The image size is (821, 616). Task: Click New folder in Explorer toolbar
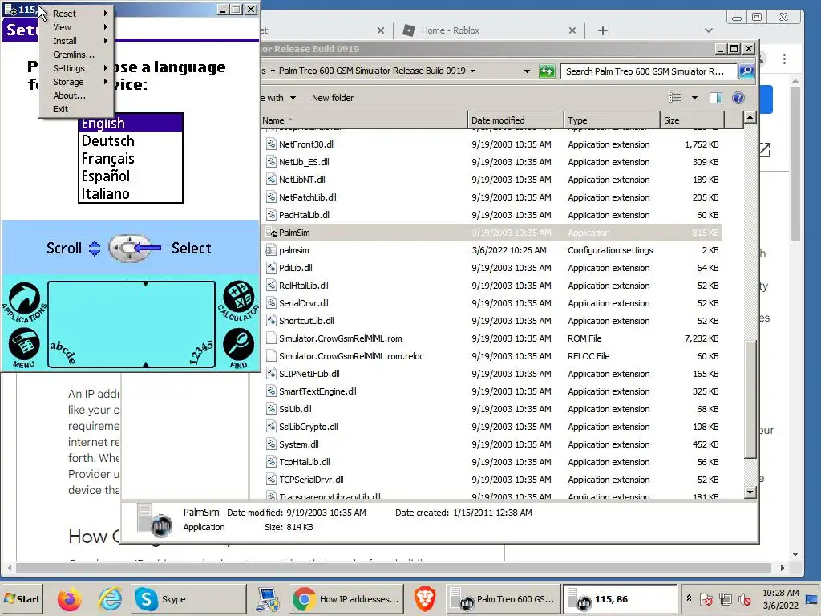point(333,98)
